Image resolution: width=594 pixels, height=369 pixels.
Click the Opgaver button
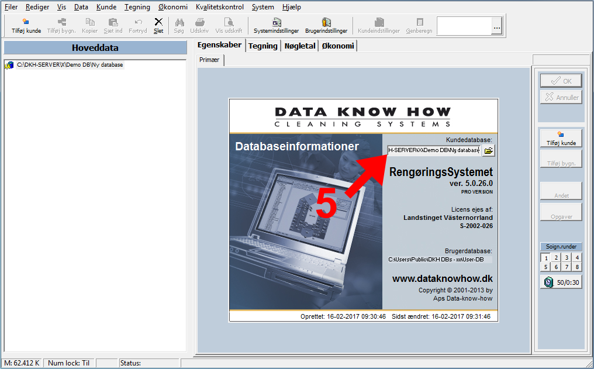click(x=561, y=212)
